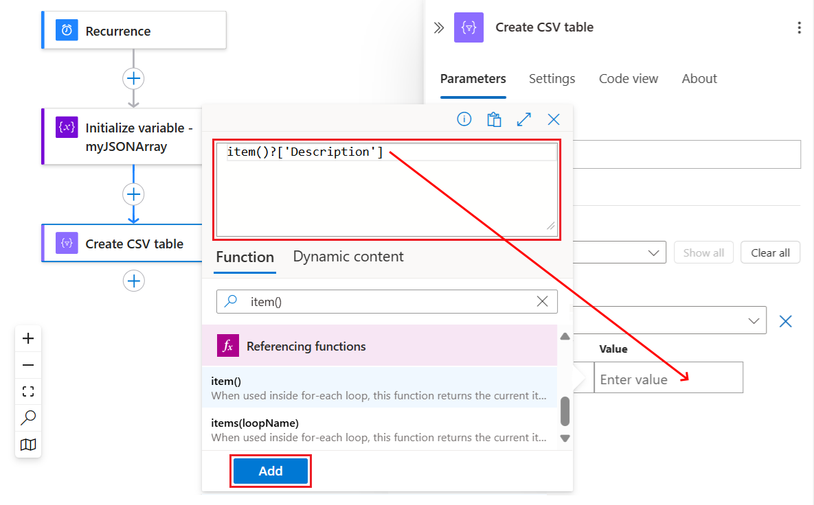Click the Enter value input field

pos(668,379)
